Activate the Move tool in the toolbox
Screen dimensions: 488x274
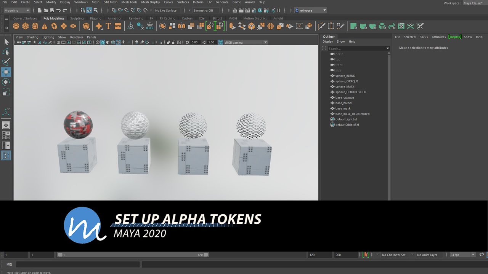click(x=6, y=72)
